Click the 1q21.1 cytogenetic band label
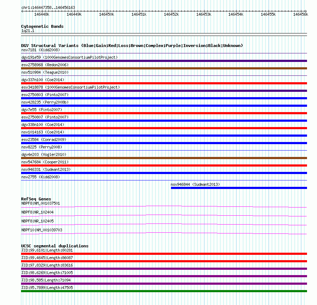Screen dimensions: 317x305 28,31
